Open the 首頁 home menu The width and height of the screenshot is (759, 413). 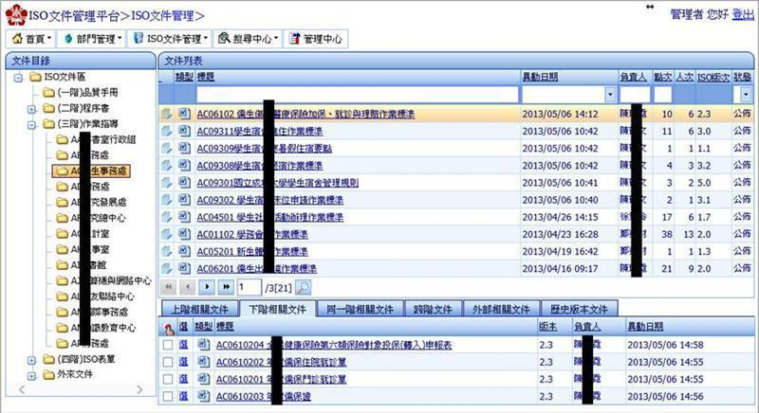coord(31,39)
